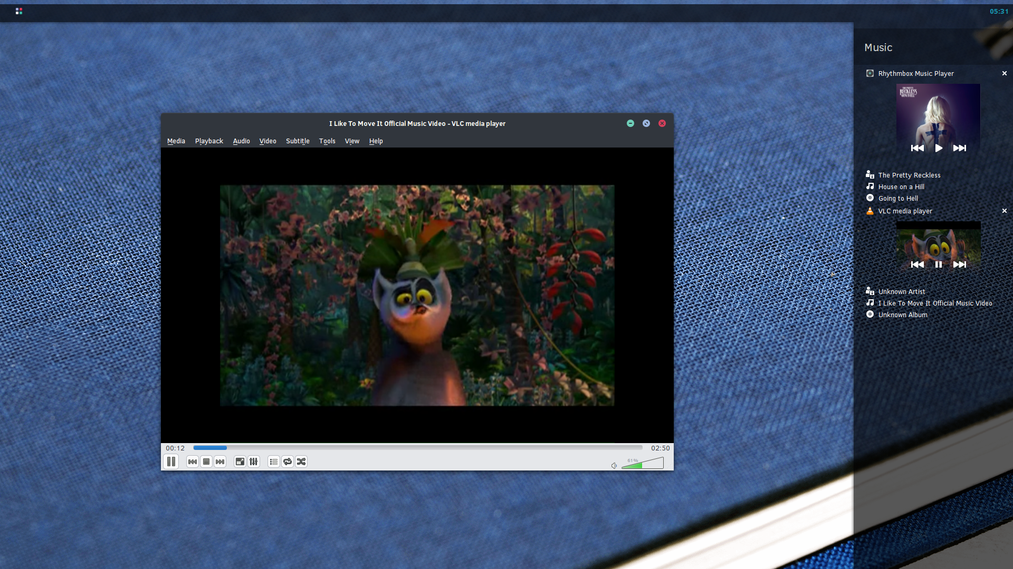The width and height of the screenshot is (1013, 569).
Task: Play Rhythmbox track in Music panel
Action: point(939,148)
